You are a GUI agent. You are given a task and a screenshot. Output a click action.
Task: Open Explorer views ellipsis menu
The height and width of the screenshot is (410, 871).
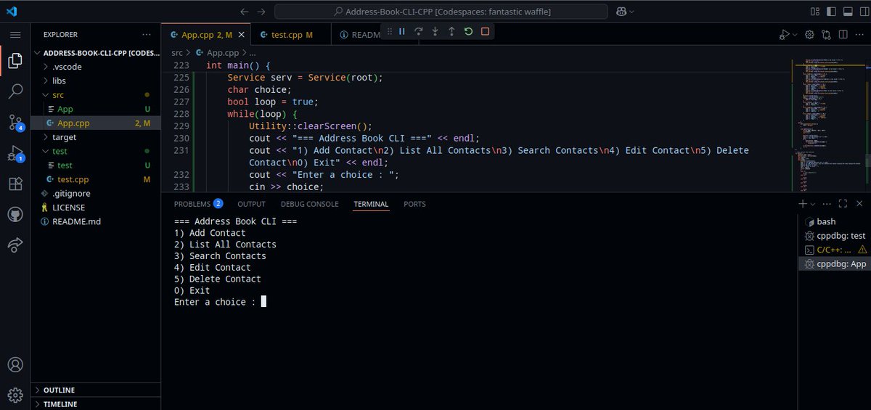coord(147,34)
